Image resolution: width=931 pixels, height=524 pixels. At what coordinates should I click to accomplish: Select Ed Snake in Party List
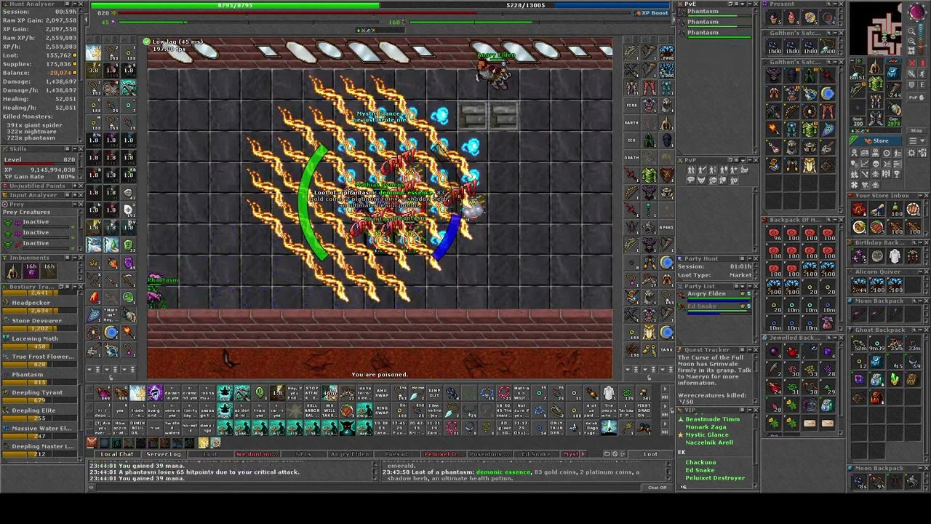715,306
